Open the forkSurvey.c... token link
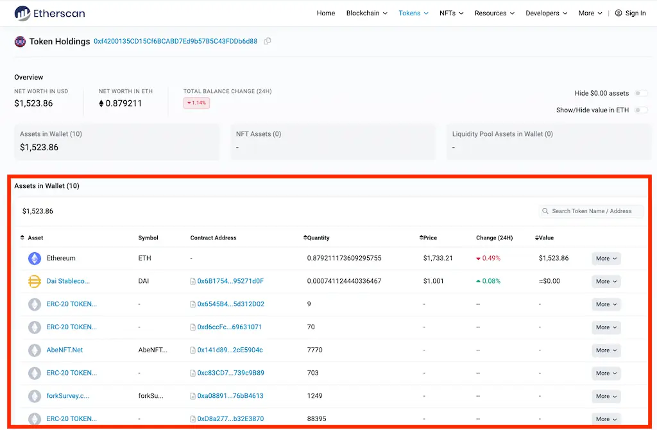Image resolution: width=657 pixels, height=430 pixels. (67, 396)
